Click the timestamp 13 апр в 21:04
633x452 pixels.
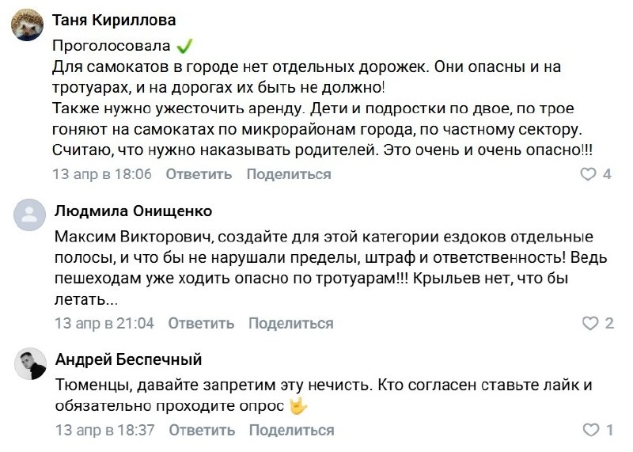click(x=103, y=323)
